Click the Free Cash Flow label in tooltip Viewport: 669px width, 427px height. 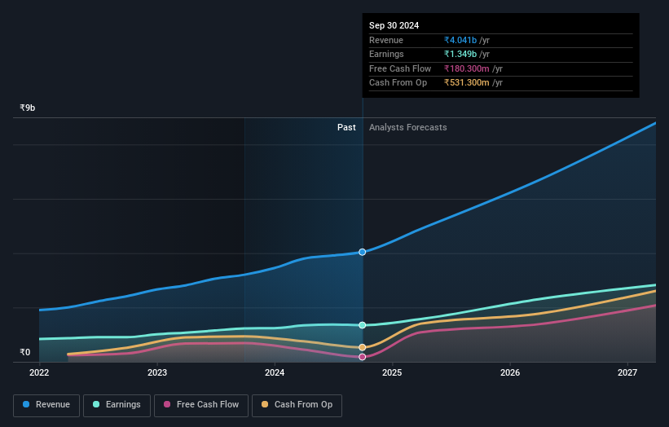click(x=400, y=68)
